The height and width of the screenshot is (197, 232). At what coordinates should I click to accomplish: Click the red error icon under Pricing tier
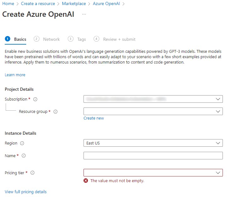coord(86,181)
